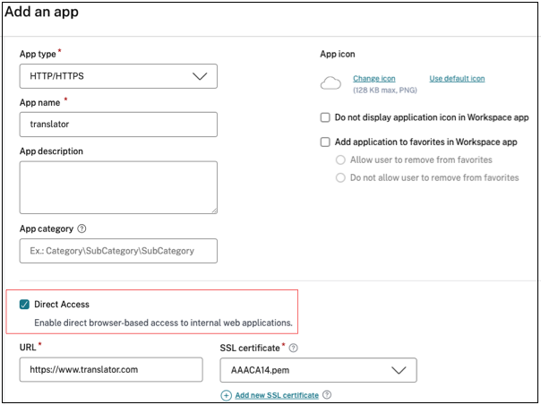Click App category help icon
Screen dimensions: 541x405
point(82,228)
